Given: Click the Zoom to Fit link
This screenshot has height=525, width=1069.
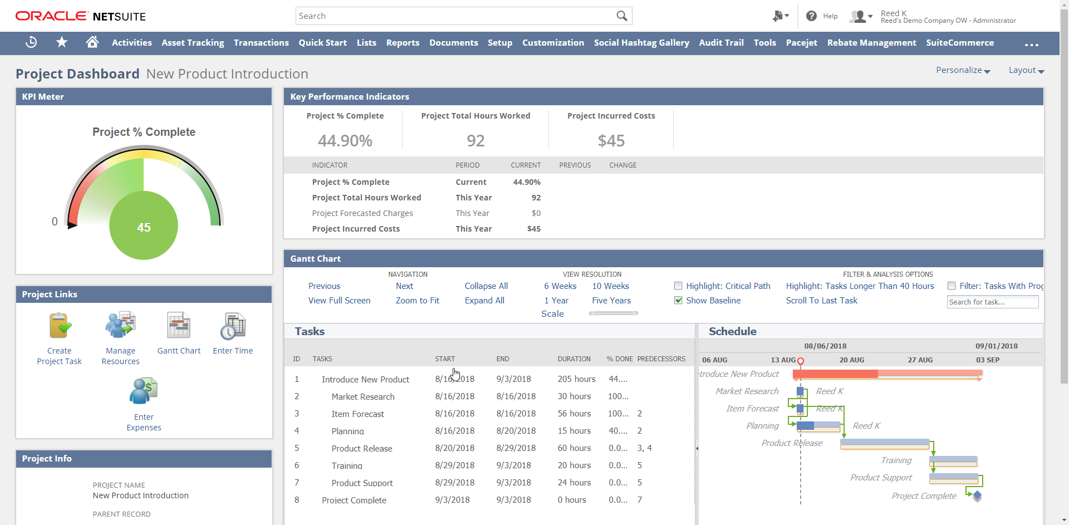Looking at the screenshot, I should [x=417, y=301].
